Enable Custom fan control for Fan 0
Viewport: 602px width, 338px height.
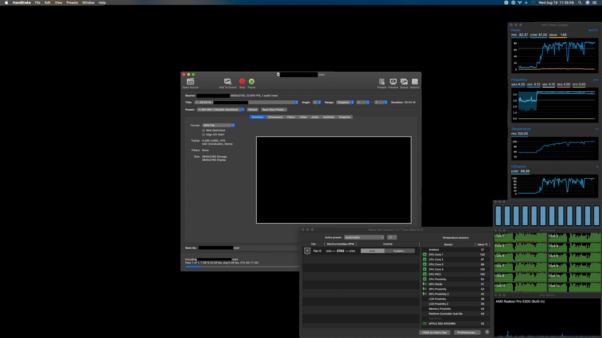(x=398, y=251)
